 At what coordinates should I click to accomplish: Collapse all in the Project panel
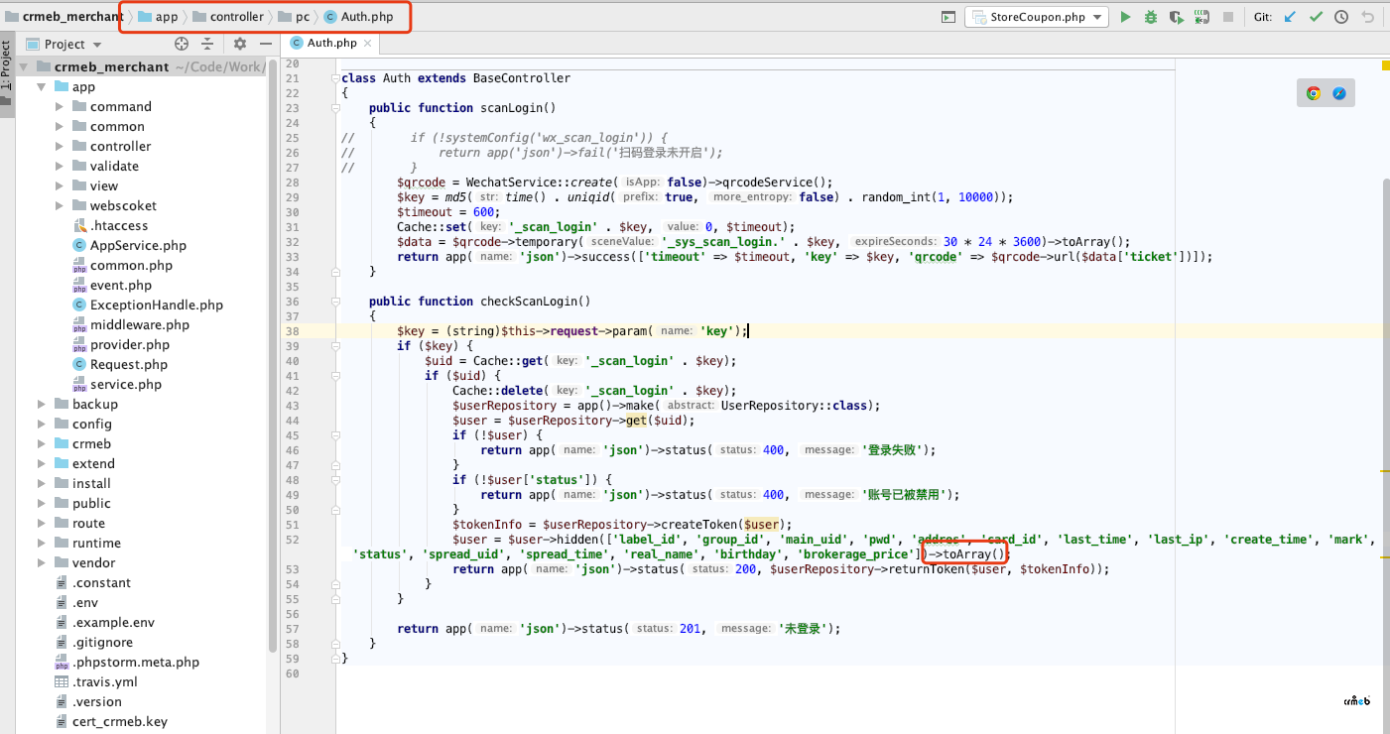coord(207,44)
